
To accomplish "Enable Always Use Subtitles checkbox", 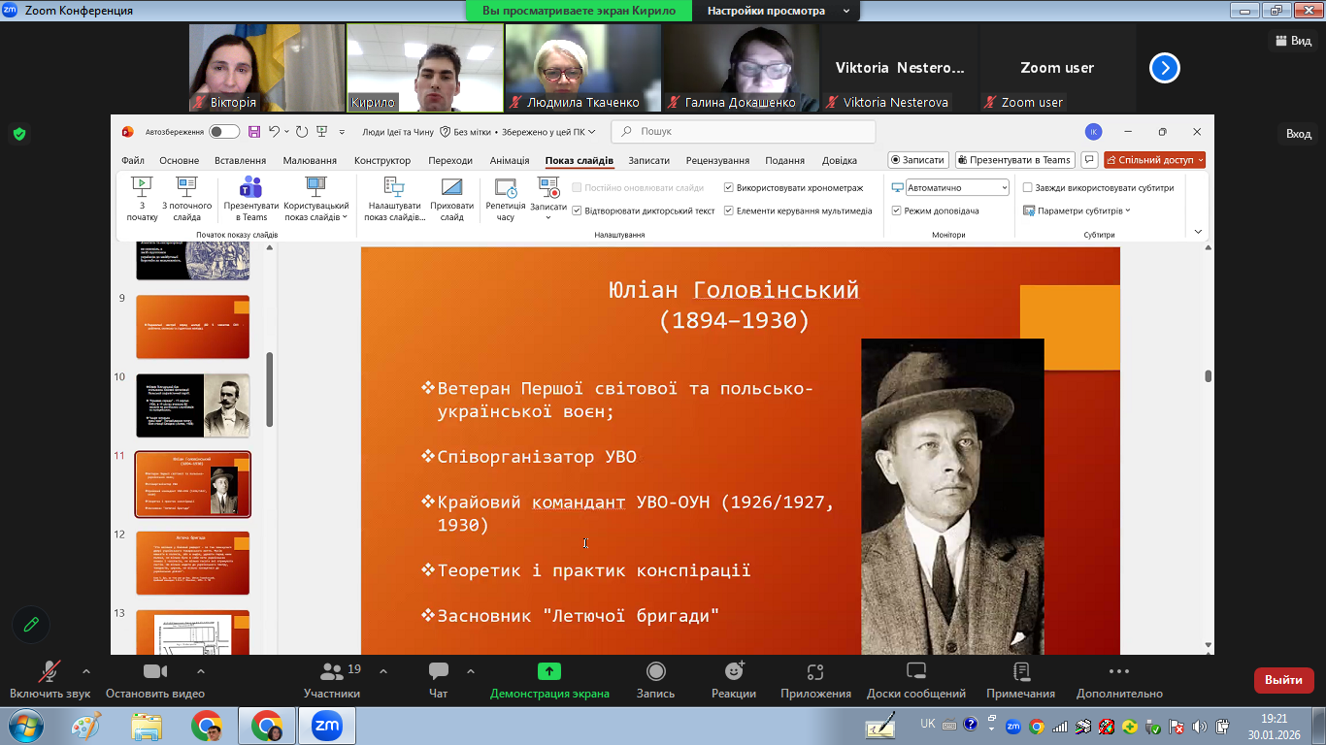I will (1028, 188).
